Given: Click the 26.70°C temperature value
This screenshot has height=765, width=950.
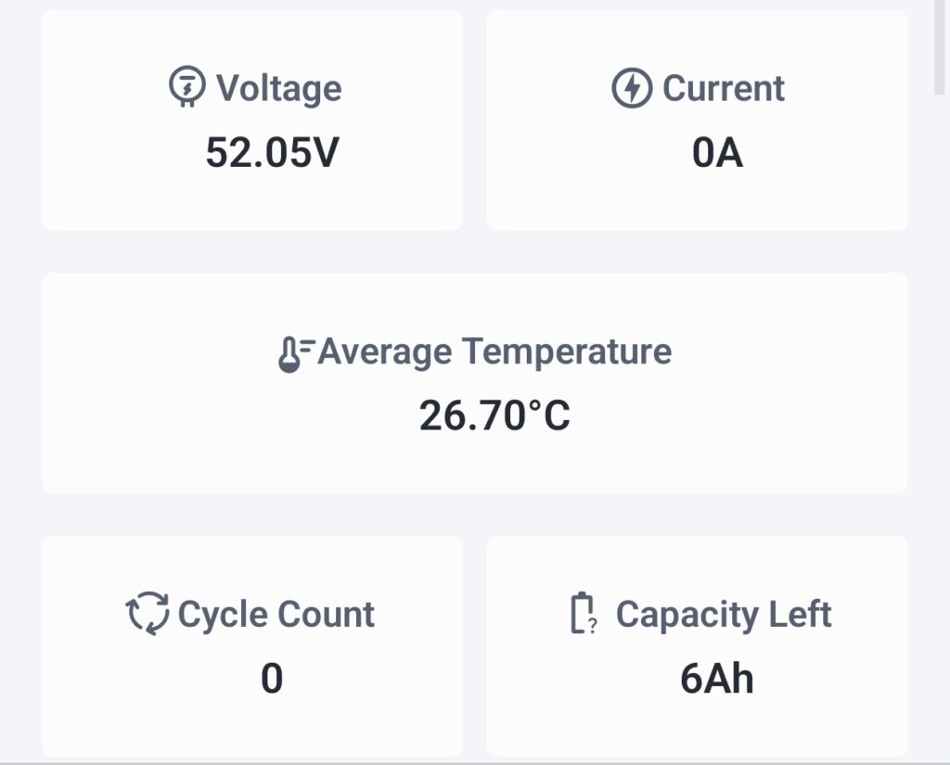Looking at the screenshot, I should (x=494, y=415).
